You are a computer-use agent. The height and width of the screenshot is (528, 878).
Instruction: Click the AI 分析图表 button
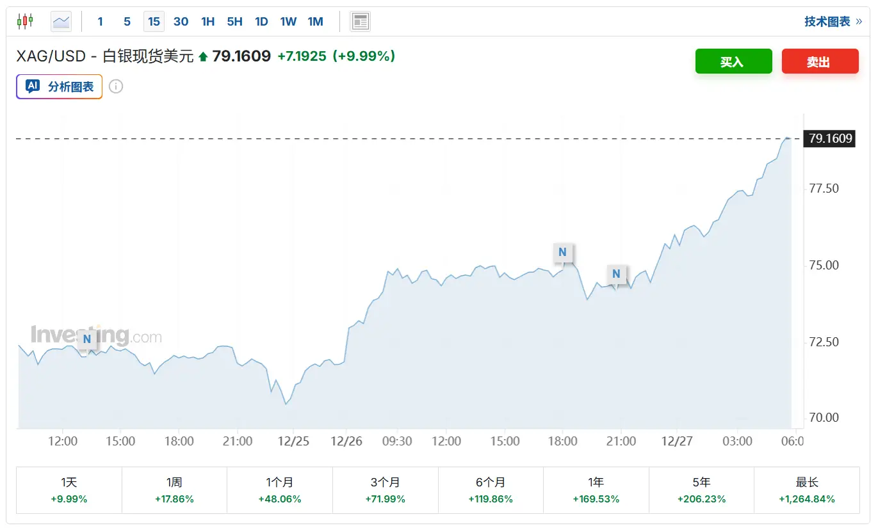pyautogui.click(x=60, y=86)
